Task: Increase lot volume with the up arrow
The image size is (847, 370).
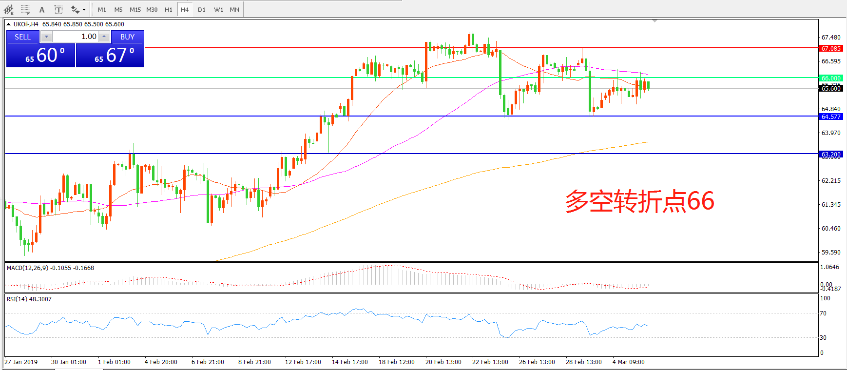Action: click(104, 37)
